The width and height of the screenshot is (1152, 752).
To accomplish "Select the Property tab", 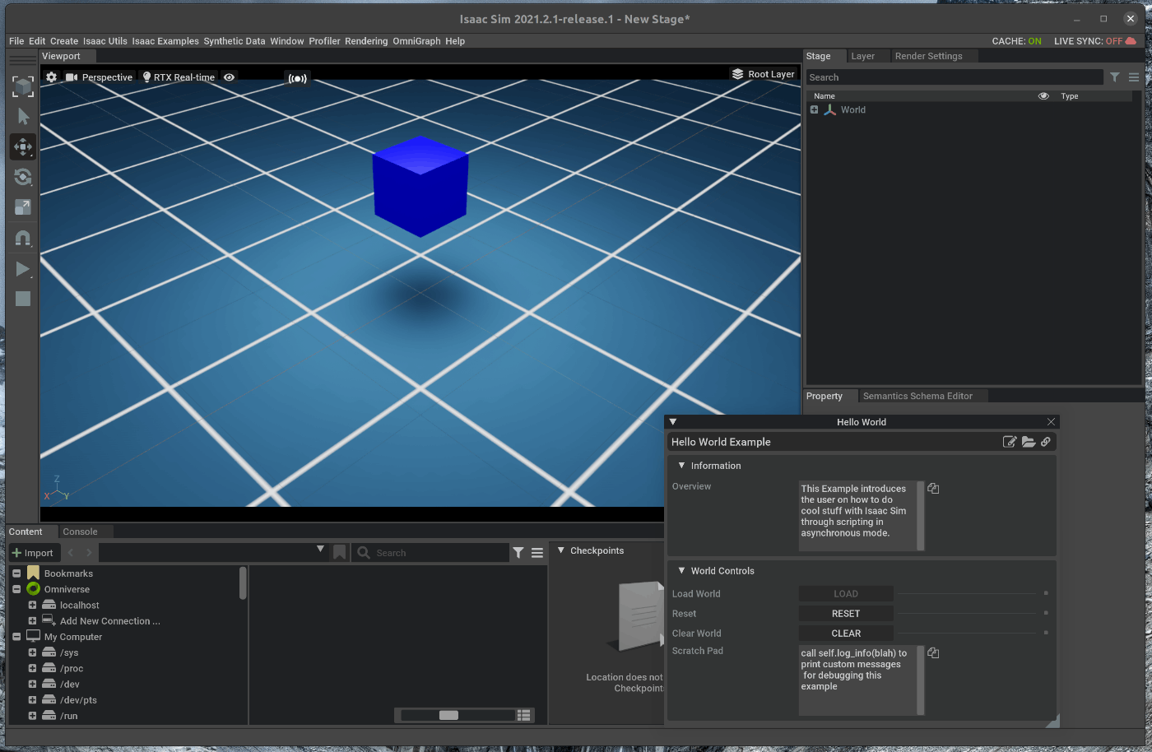I will coord(825,396).
